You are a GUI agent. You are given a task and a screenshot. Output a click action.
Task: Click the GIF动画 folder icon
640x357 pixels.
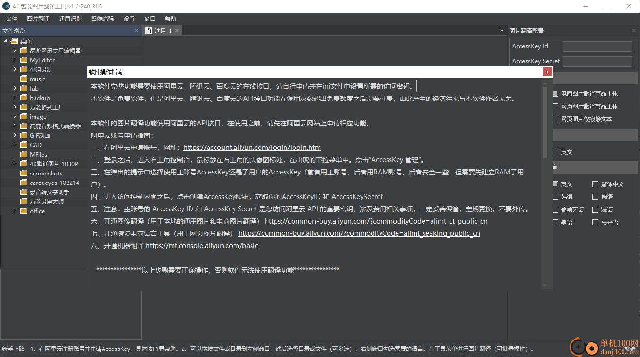pyautogui.click(x=24, y=135)
